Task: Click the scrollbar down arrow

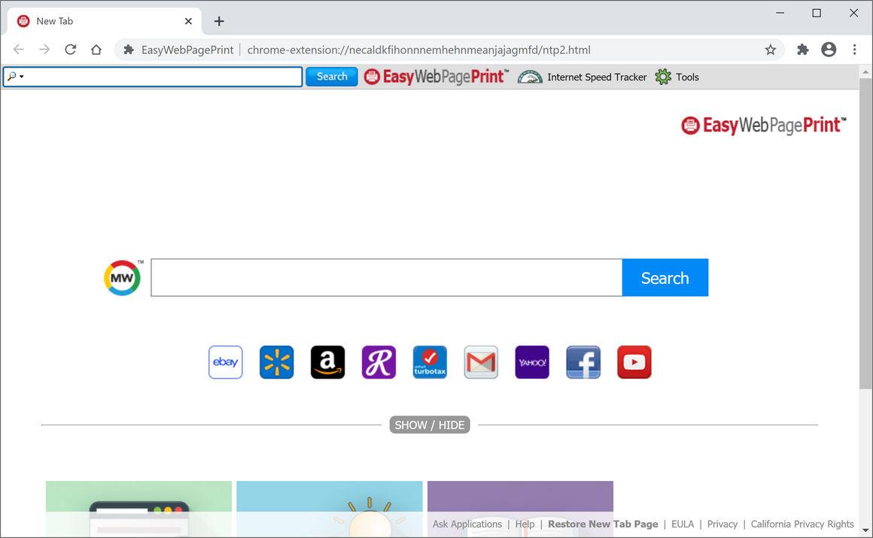Action: (865, 530)
